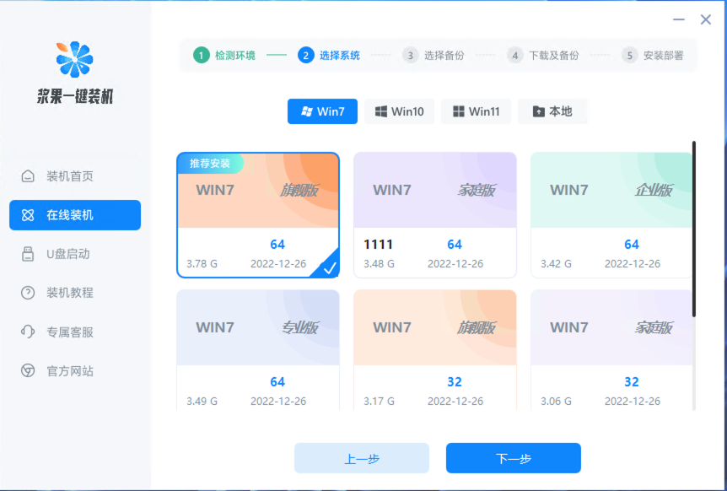This screenshot has width=727, height=491.
Task: Switch to the 本地 local tab
Action: click(552, 111)
